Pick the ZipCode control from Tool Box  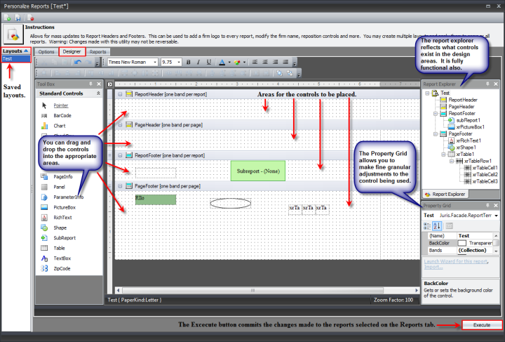coord(62,268)
